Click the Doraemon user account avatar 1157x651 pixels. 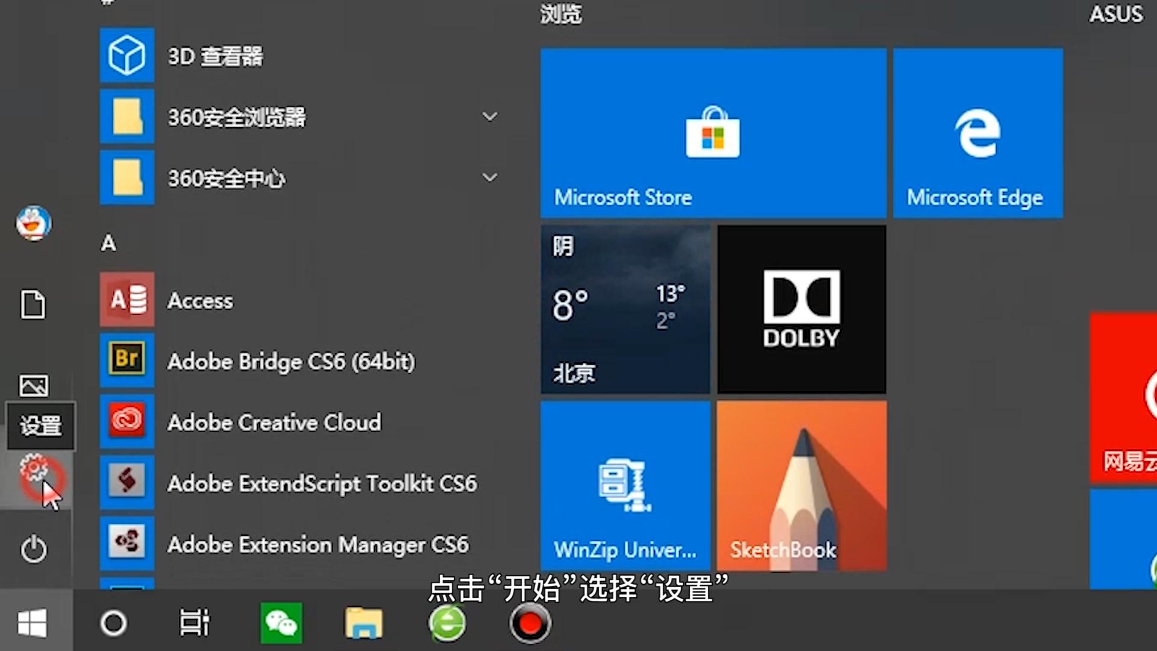tap(34, 223)
